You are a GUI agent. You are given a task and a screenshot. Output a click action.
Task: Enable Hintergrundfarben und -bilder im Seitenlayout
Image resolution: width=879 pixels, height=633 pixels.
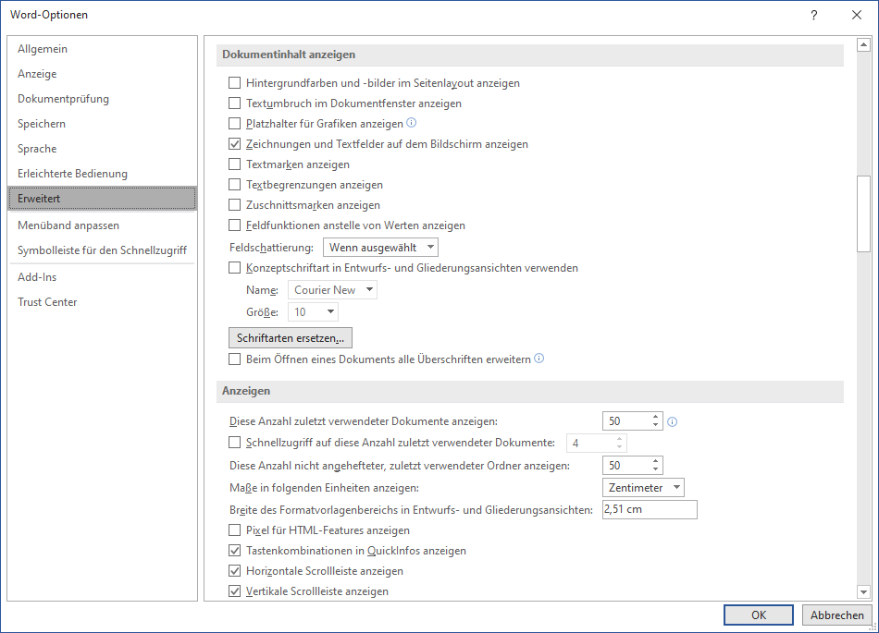coord(234,83)
